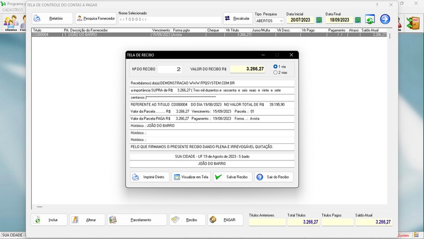The height and width of the screenshot is (239, 424).
Task: Select the JOÃO DO BARRO table row
Action: pyautogui.click(x=159, y=35)
